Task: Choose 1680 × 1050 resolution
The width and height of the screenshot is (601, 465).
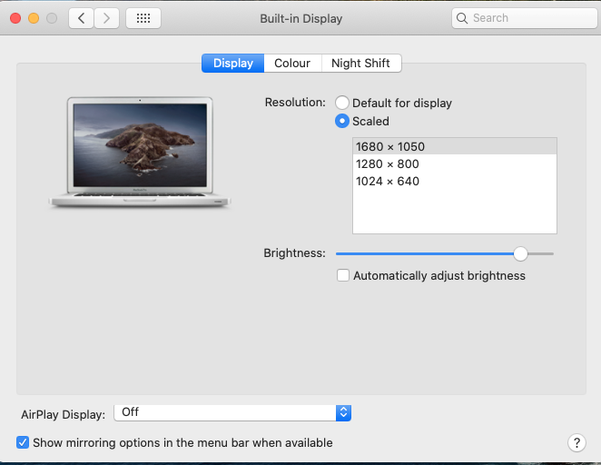Action: (x=455, y=146)
